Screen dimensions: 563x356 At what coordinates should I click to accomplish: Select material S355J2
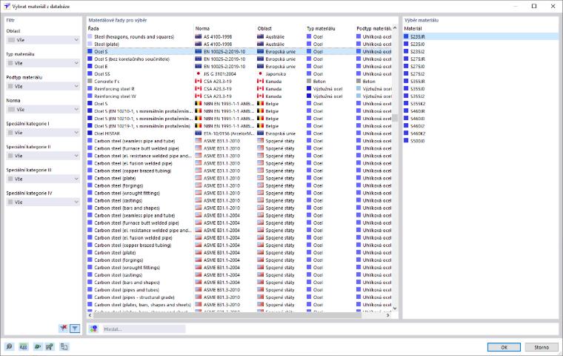tap(481, 96)
